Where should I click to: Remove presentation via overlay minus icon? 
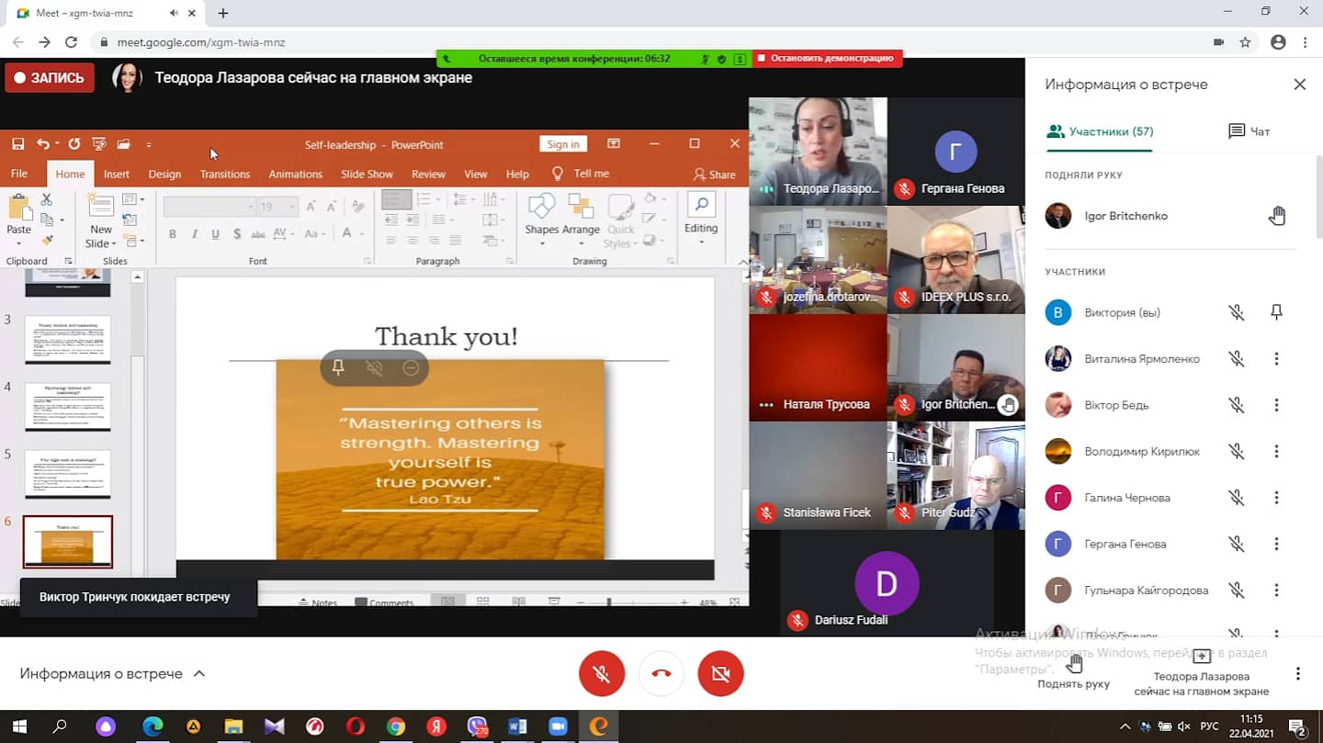tap(411, 367)
